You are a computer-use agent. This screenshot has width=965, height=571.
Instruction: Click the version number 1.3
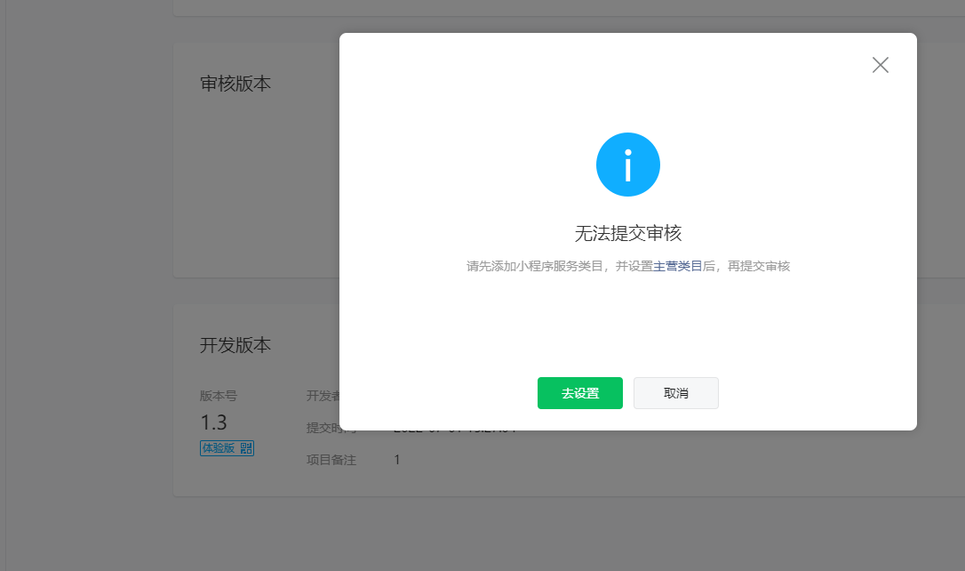click(x=213, y=422)
